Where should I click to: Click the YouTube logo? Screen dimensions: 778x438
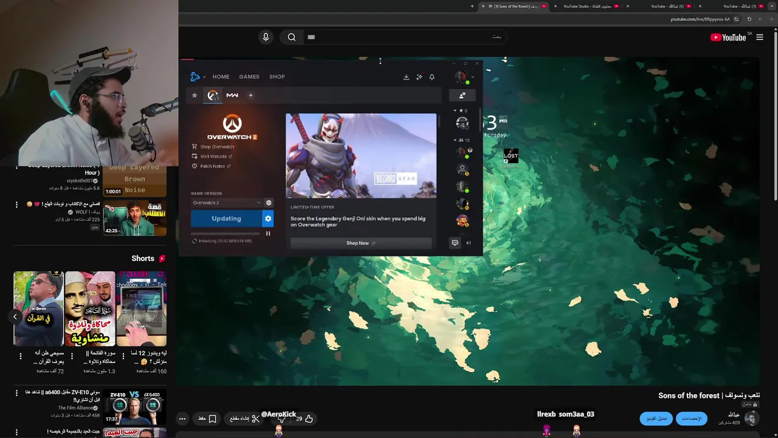(x=728, y=37)
